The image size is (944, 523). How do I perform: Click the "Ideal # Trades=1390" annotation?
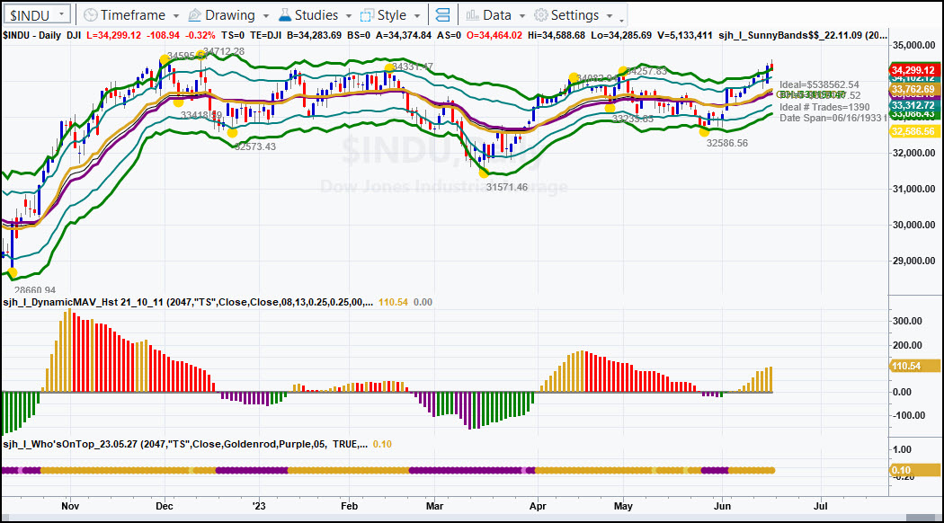(x=824, y=107)
